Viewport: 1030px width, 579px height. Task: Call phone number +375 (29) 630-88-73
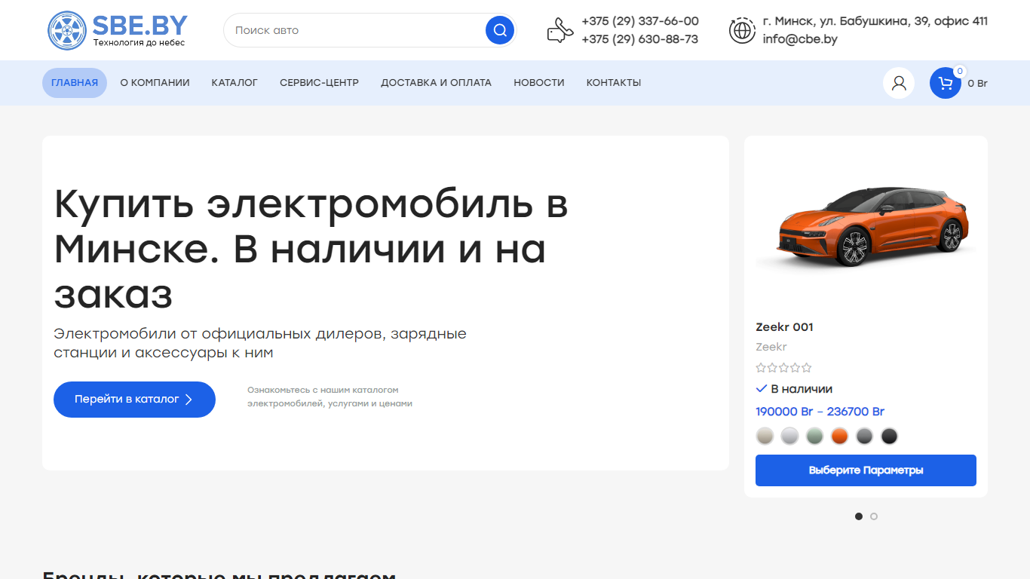(640, 39)
